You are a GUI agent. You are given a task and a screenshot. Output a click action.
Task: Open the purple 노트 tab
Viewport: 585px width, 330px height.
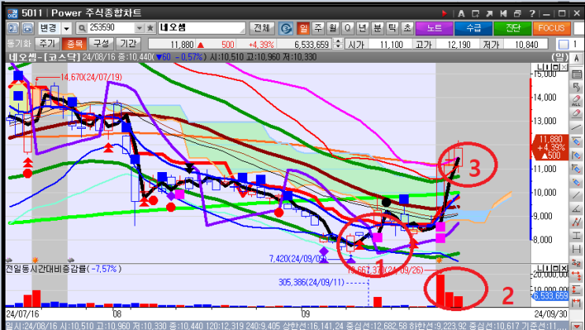coord(435,28)
